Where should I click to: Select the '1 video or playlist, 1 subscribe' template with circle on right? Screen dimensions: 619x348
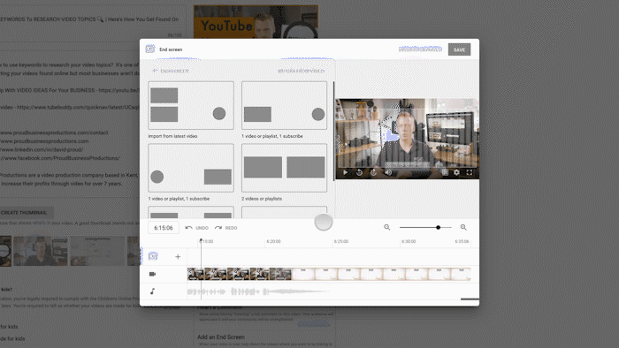(x=284, y=106)
